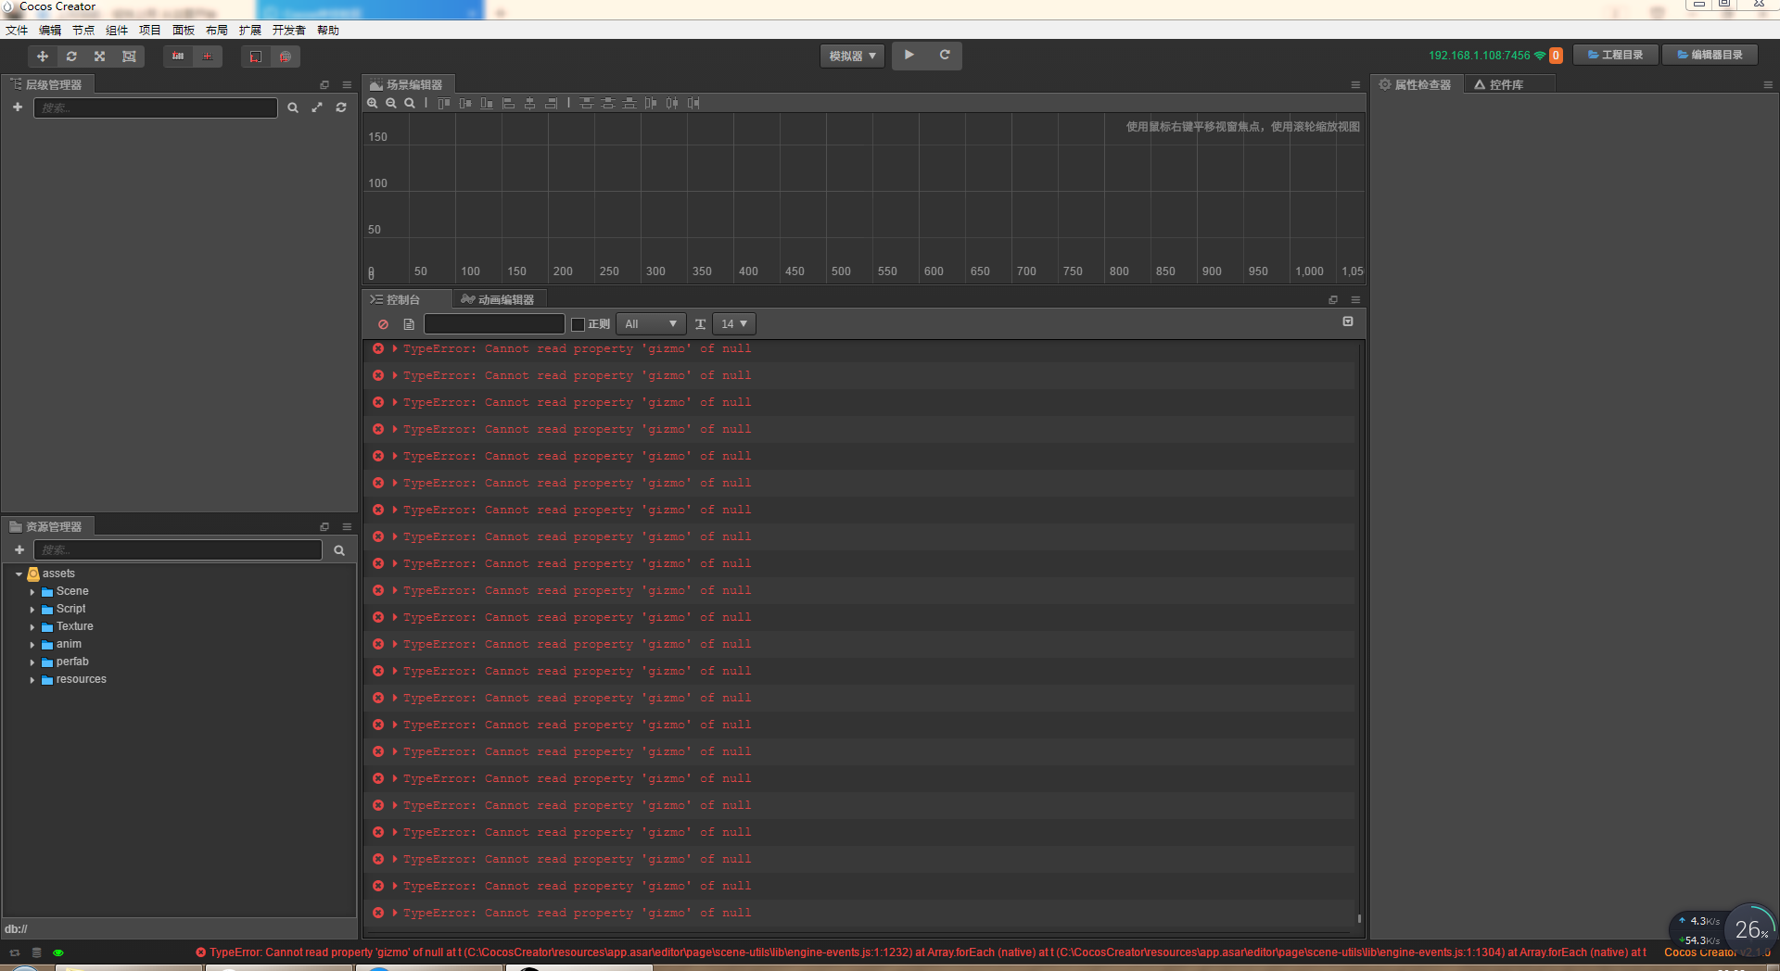Screen dimensions: 1780x971
Task: Open the 模拟器 preview platform dropdown
Action: click(x=852, y=57)
